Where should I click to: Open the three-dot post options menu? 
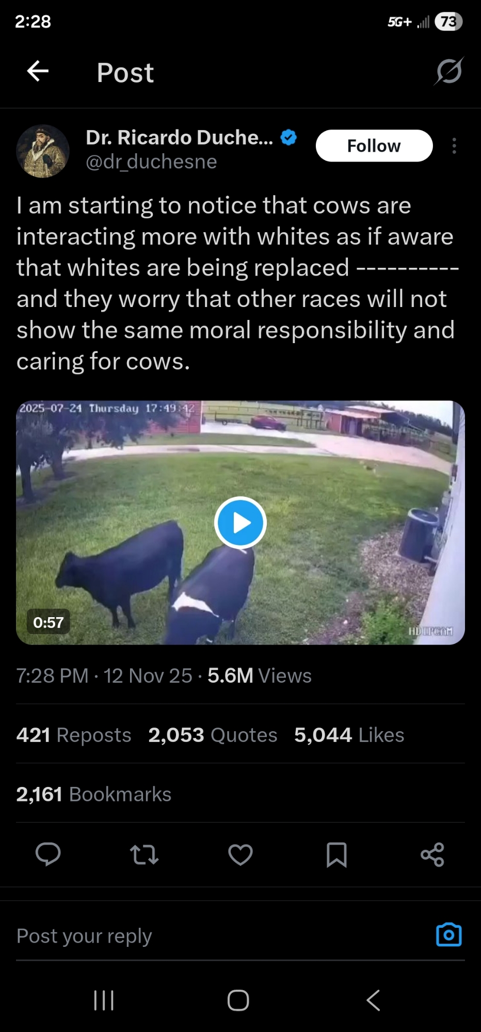pos(454,146)
